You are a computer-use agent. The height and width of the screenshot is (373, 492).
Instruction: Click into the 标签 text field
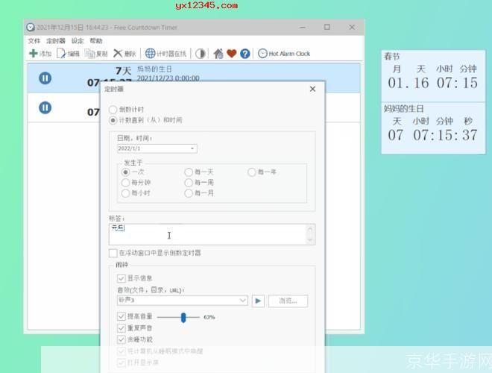point(207,234)
